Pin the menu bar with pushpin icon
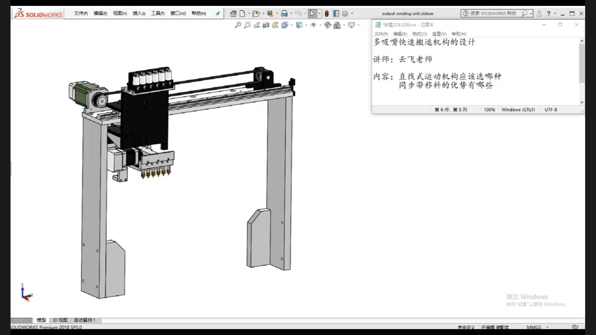Image resolution: width=596 pixels, height=335 pixels. point(218,13)
